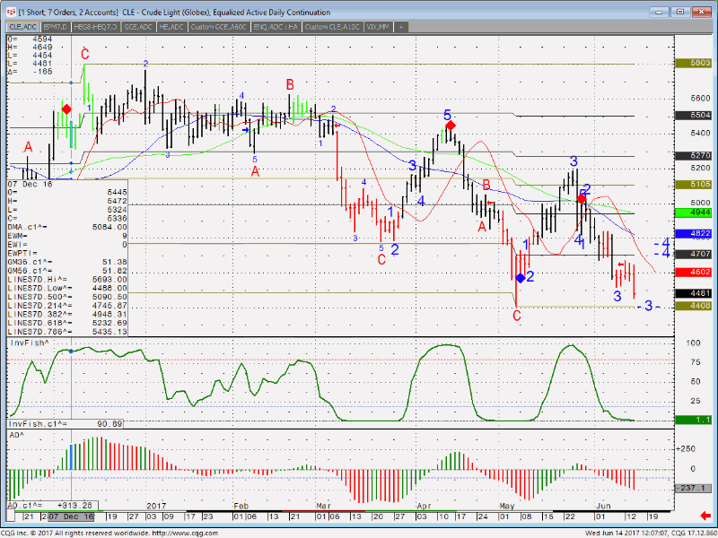Viewport: 718px width, 538px height.
Task: Select the VIX,MM tab
Action: coord(378,27)
